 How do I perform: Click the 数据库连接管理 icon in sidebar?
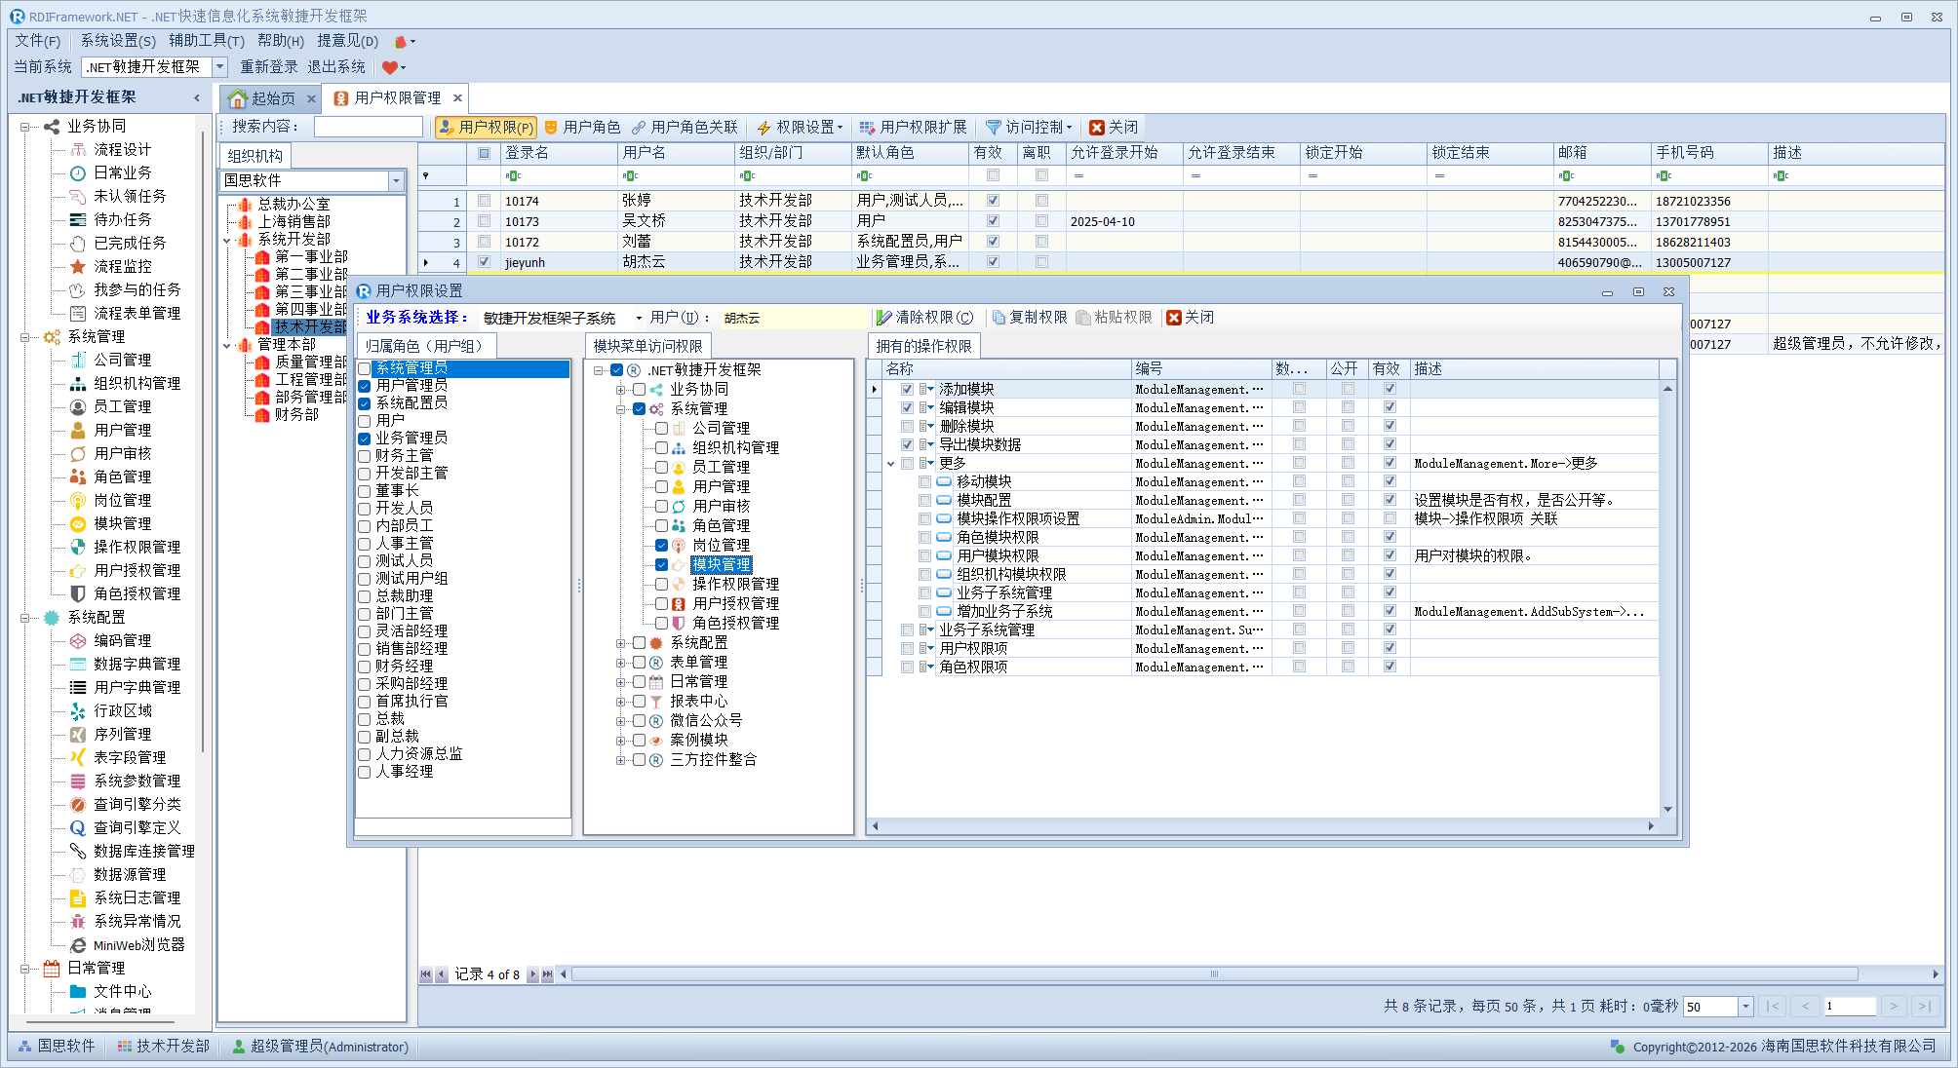[78, 851]
